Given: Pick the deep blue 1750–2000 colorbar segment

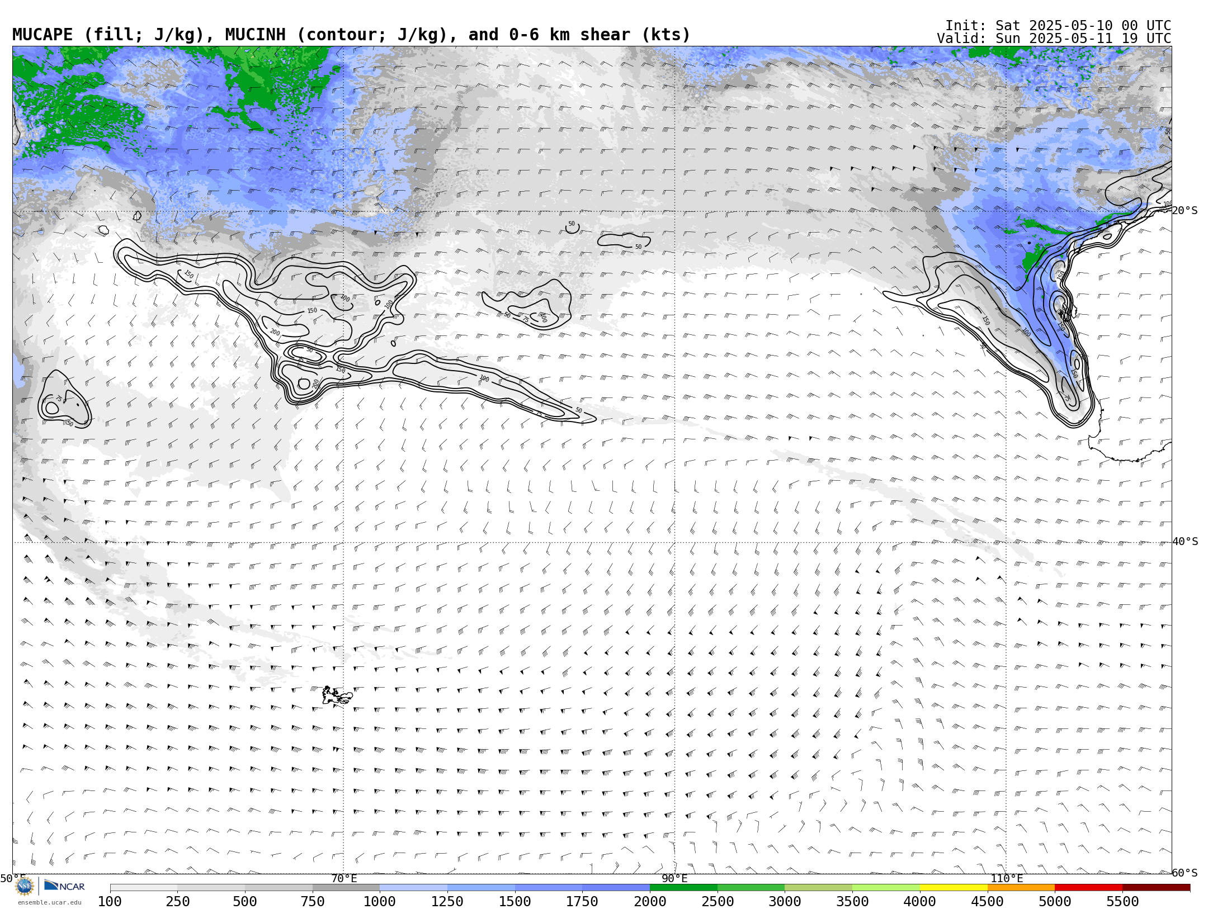Looking at the screenshot, I should pyautogui.click(x=616, y=888).
